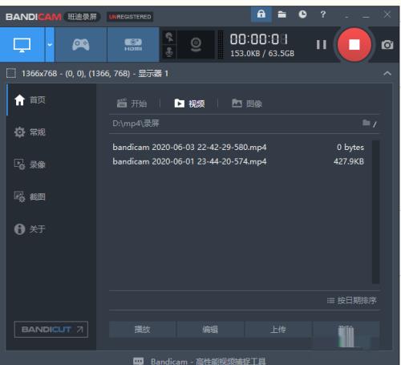Open the 按日期排序 sort option
Image resolution: width=401 pixels, height=365 pixels.
pos(352,301)
